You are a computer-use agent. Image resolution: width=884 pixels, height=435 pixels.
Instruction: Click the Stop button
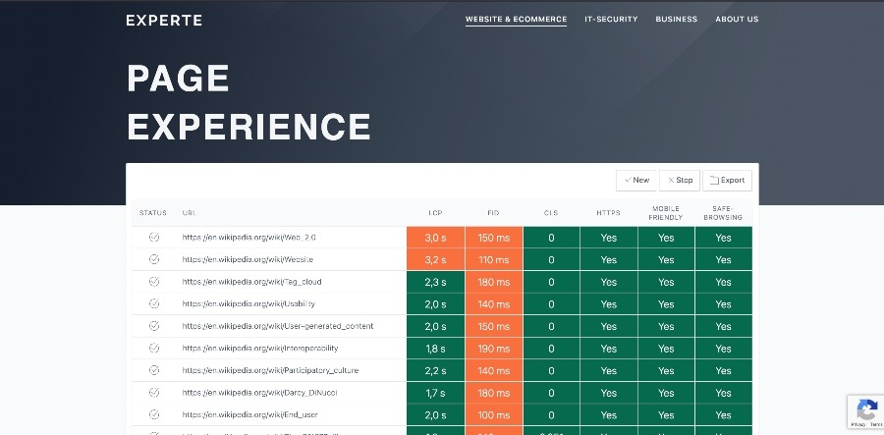pos(680,181)
